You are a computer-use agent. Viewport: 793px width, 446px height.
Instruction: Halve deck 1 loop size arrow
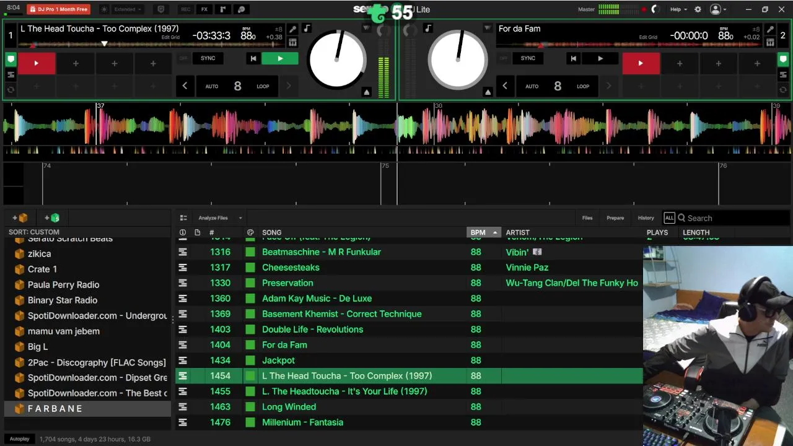coord(185,86)
